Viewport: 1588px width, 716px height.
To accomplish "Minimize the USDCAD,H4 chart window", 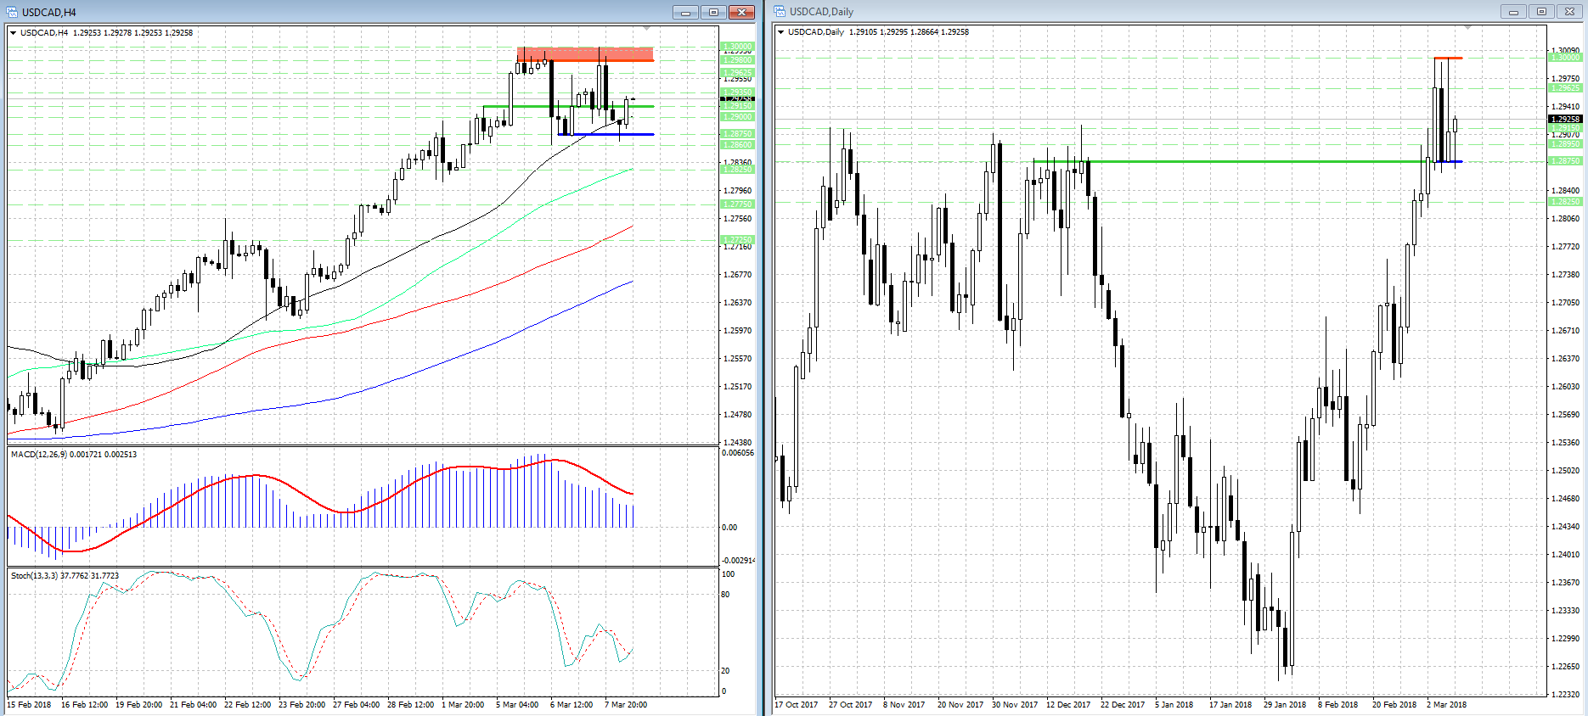I will pyautogui.click(x=684, y=12).
